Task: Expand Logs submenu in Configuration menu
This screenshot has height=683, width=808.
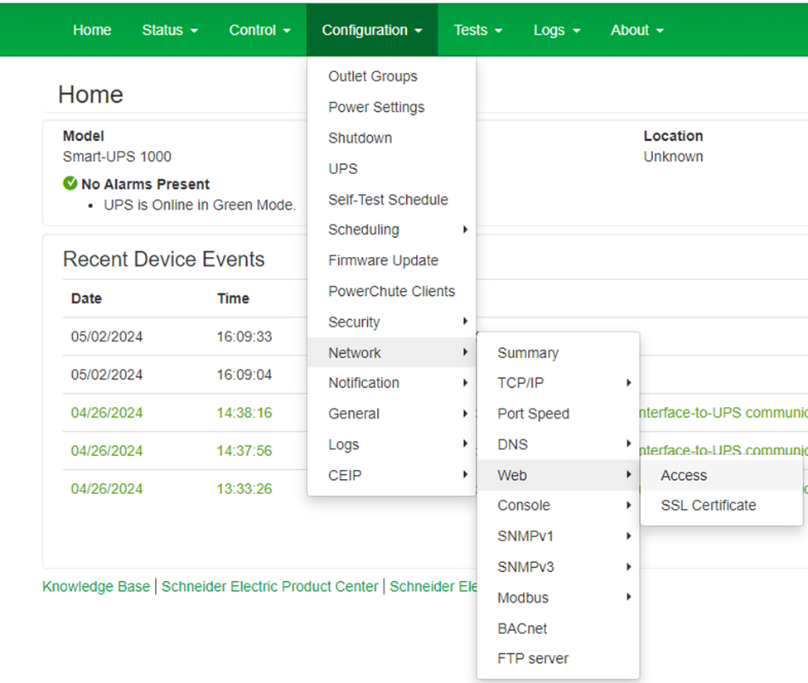Action: tap(391, 444)
